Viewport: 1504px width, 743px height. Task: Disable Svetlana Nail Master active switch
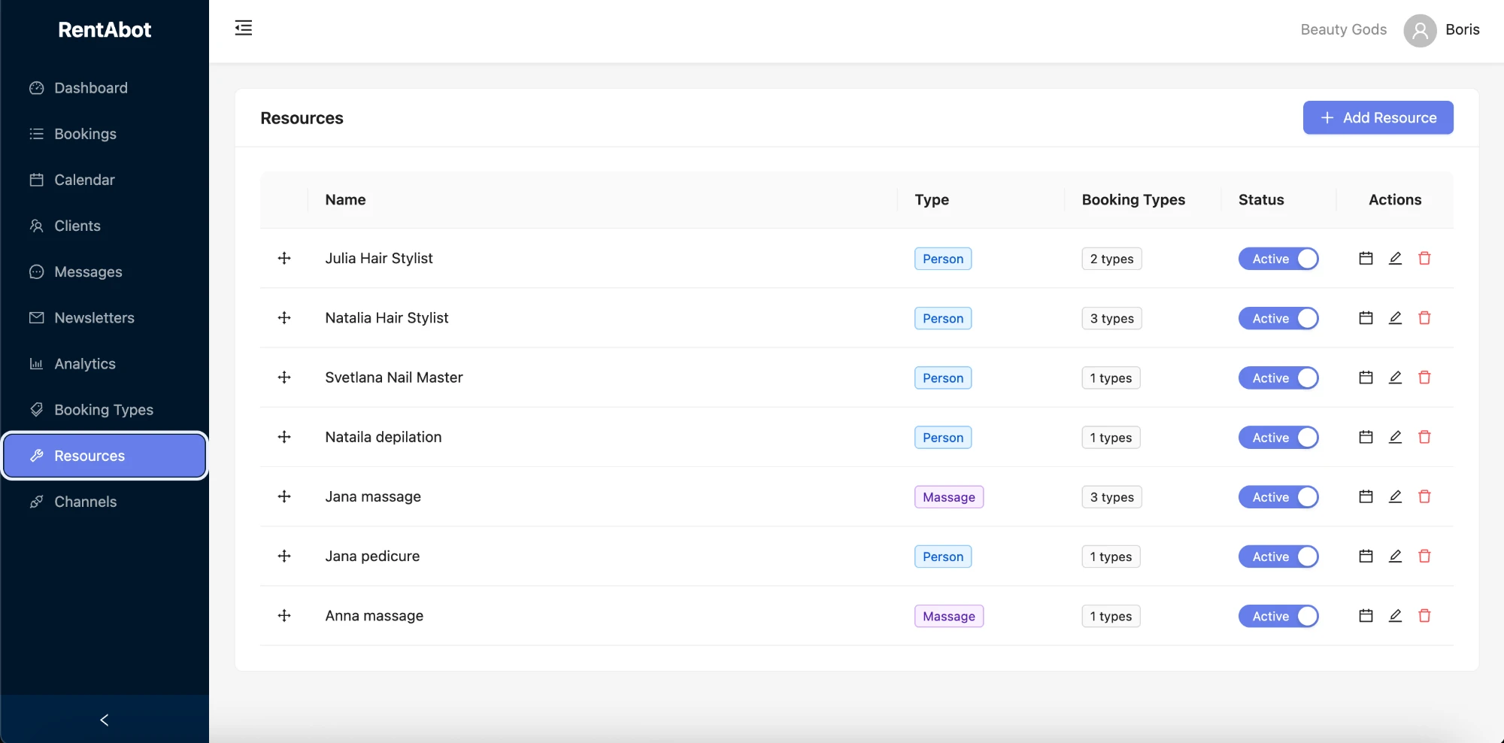[1278, 378]
